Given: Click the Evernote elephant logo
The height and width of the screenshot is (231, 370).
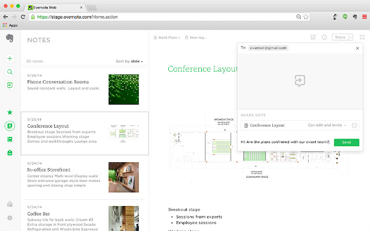Looking at the screenshot, I should [x=10, y=38].
